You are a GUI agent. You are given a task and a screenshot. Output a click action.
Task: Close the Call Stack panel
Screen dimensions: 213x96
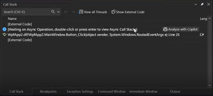[x=209, y=4]
